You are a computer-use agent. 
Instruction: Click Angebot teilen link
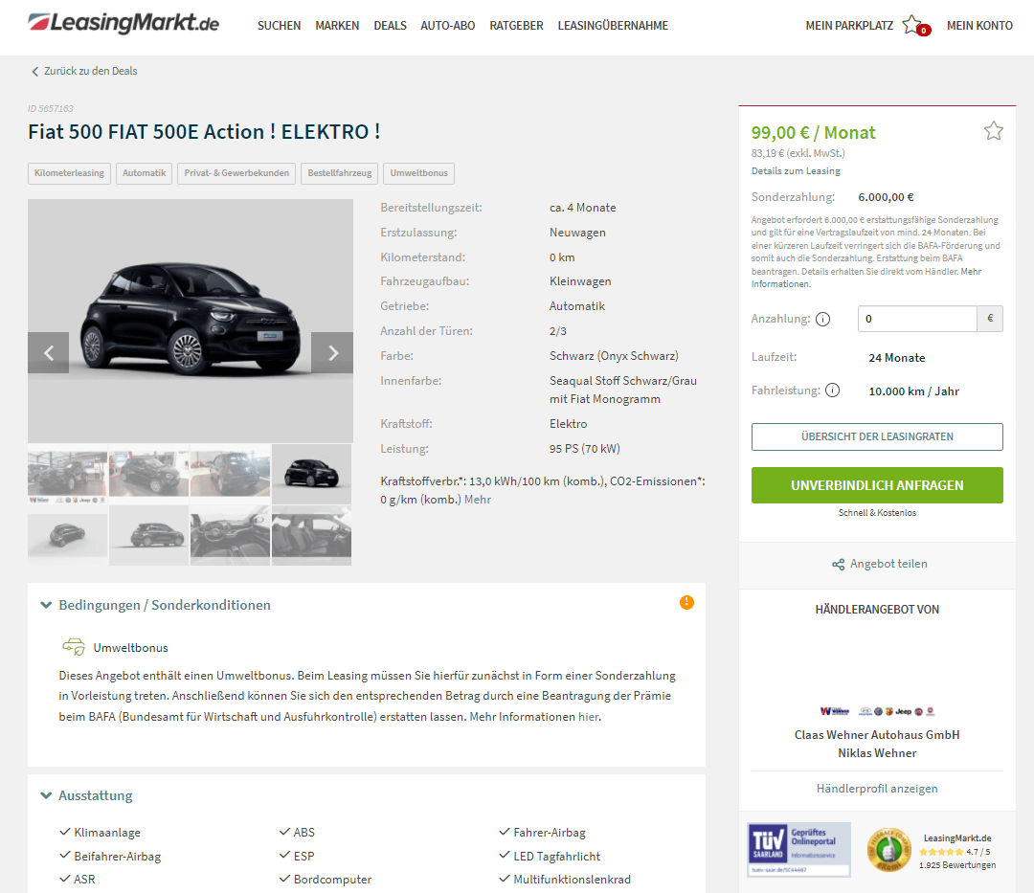888,564
